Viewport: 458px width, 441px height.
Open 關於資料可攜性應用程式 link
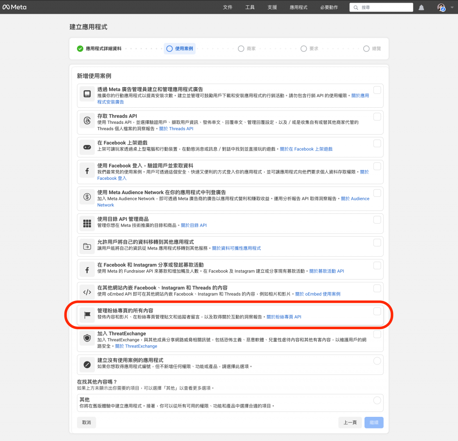coord(237,248)
